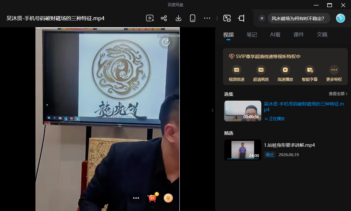
Task: Close the 风水磁场为何有时不稳定 suggestion
Action: [262, 18]
